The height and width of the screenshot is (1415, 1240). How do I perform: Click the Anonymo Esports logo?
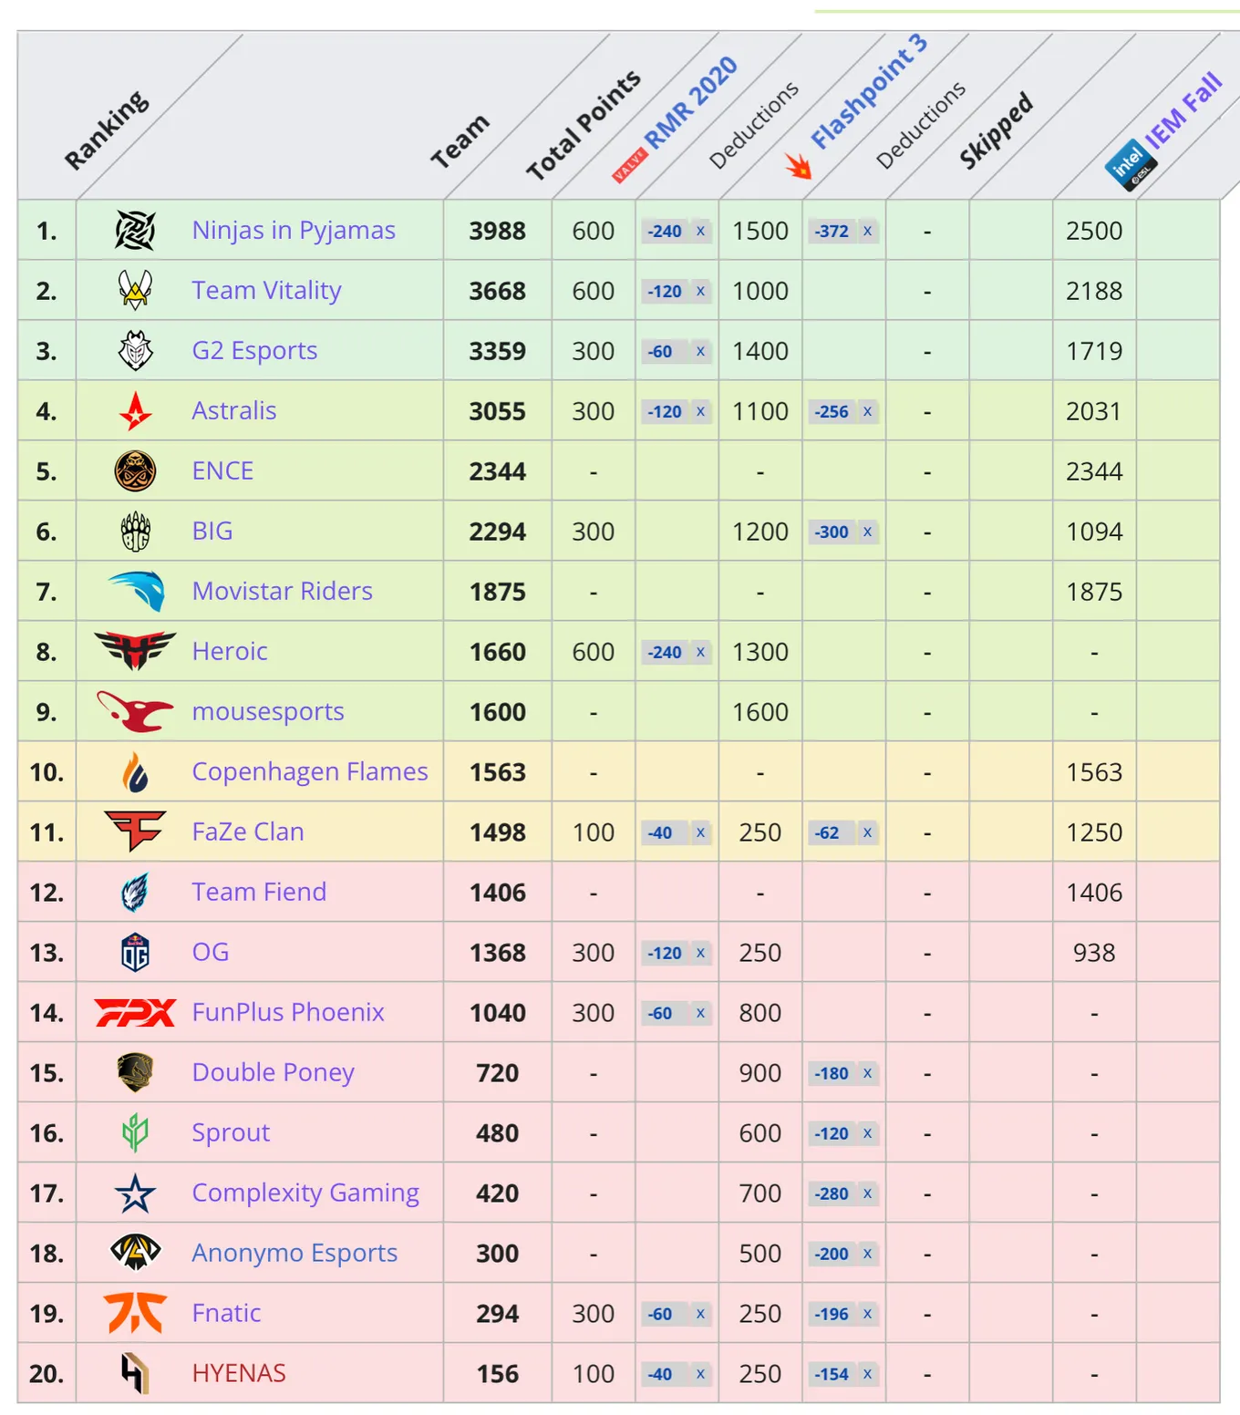pyautogui.click(x=135, y=1253)
